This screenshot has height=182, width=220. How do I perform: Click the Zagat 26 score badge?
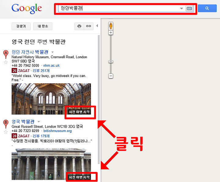[14, 70]
